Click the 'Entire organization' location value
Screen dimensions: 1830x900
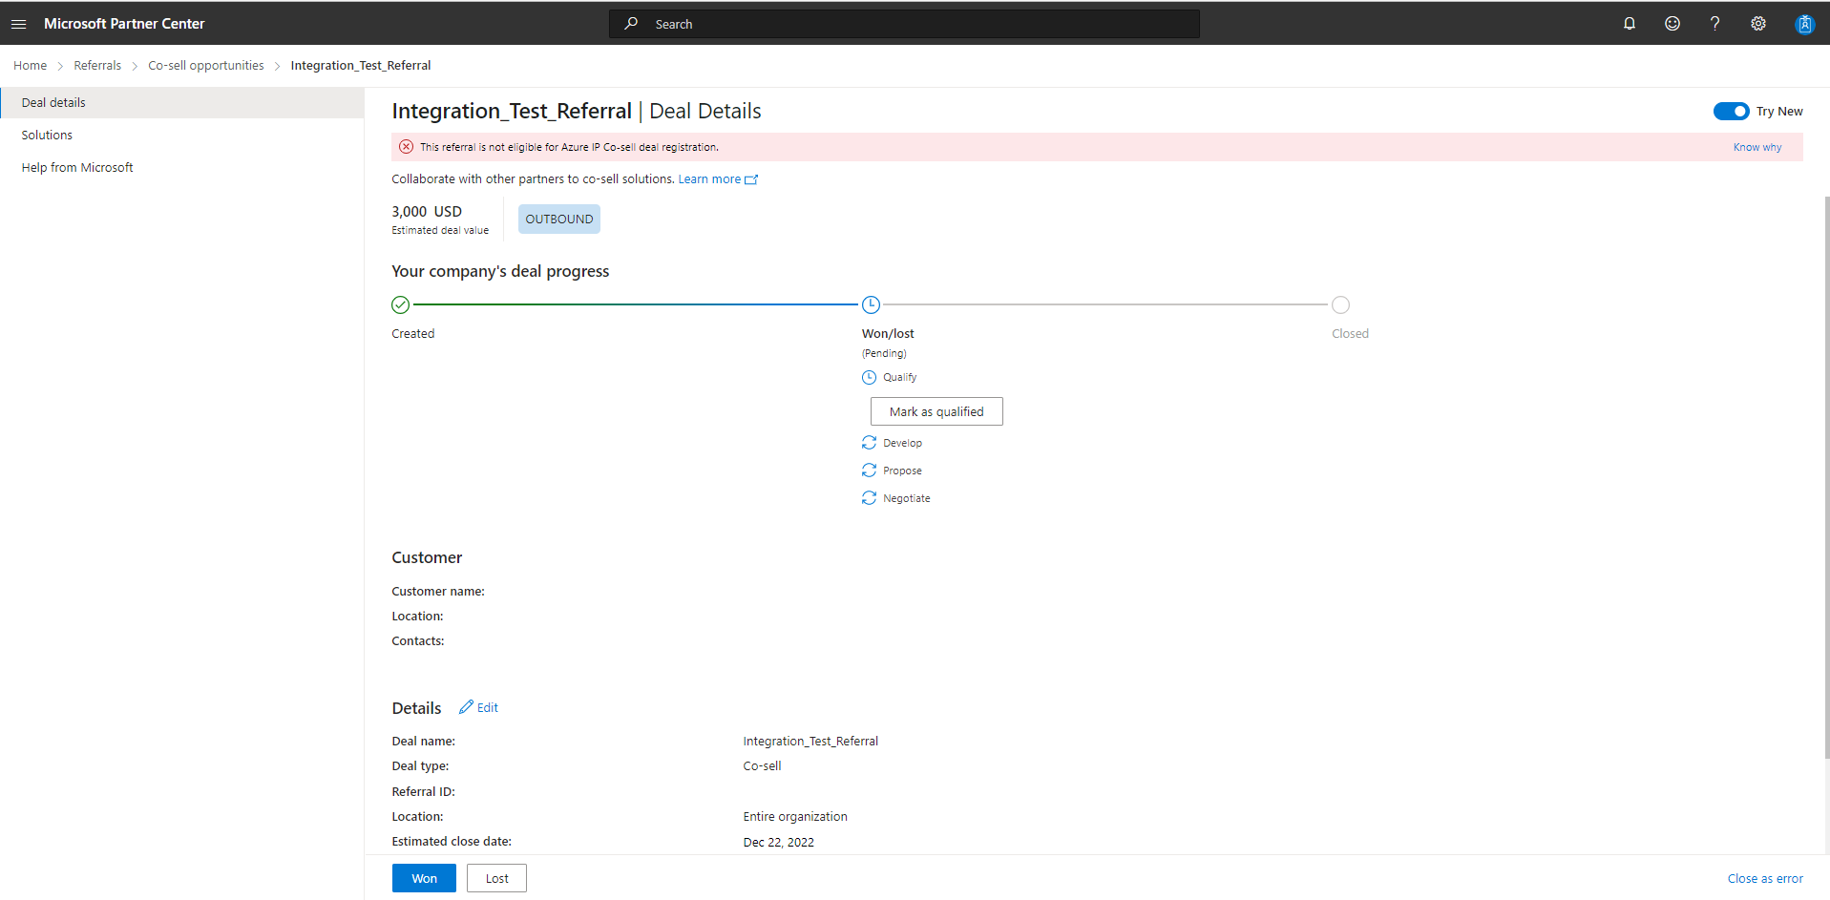tap(795, 817)
